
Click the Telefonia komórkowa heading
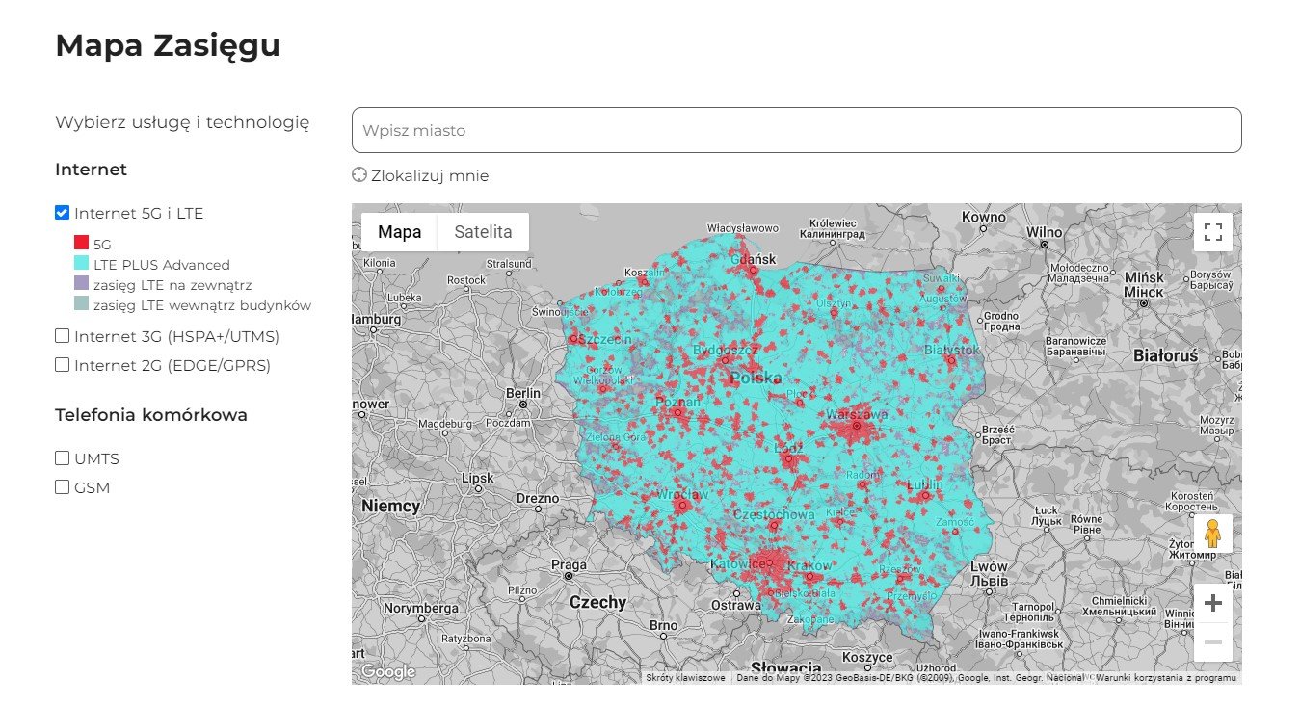click(x=151, y=415)
